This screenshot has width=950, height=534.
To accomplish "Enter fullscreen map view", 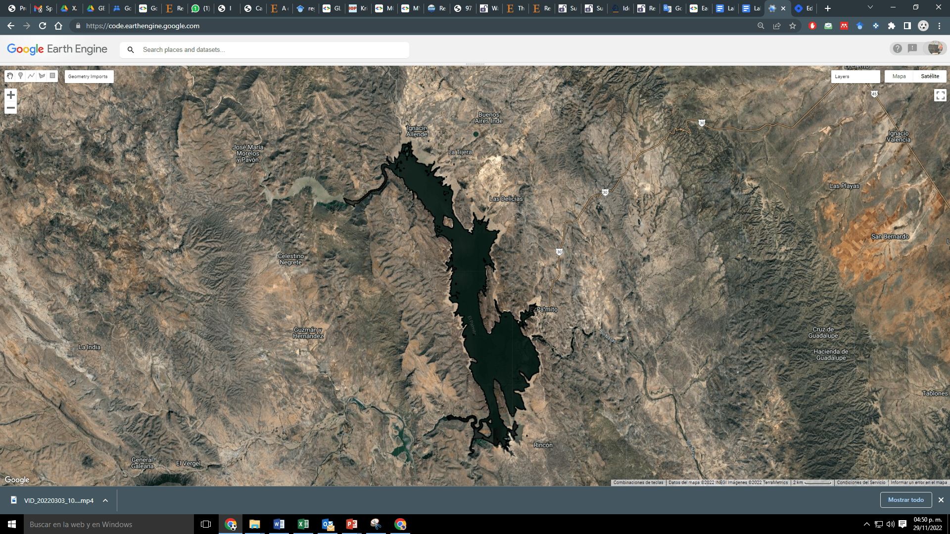I will click(941, 95).
